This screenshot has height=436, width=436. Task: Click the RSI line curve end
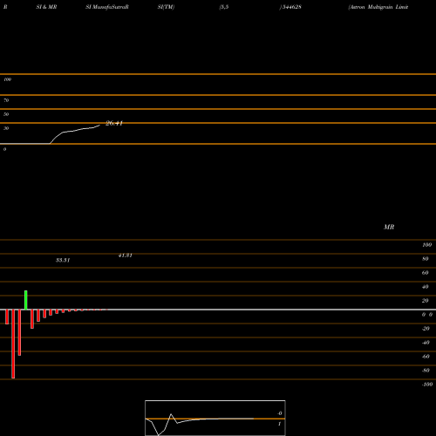pyautogui.click(x=99, y=126)
